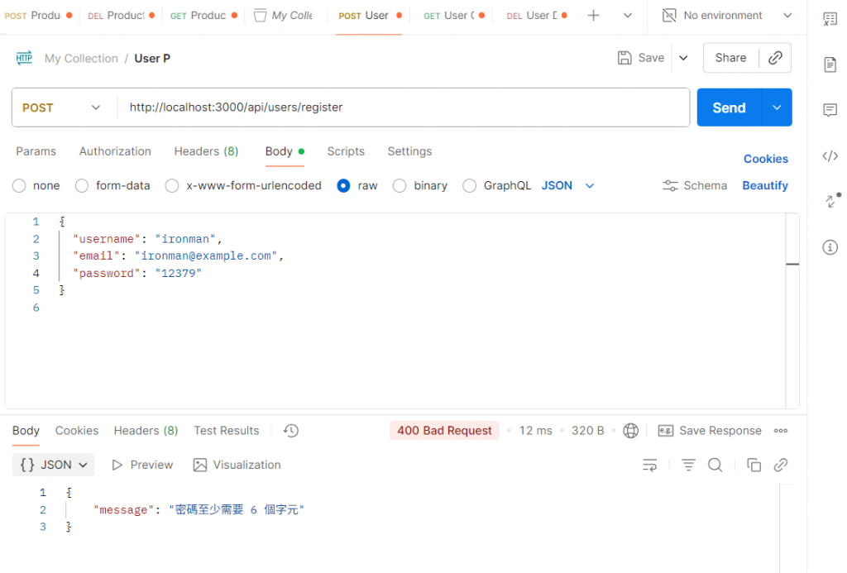The width and height of the screenshot is (847, 573).
Task: Expand the Save options arrow
Action: (x=683, y=58)
